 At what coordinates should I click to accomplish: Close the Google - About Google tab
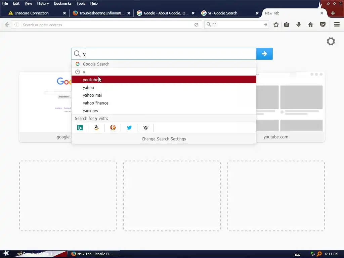[193, 13]
